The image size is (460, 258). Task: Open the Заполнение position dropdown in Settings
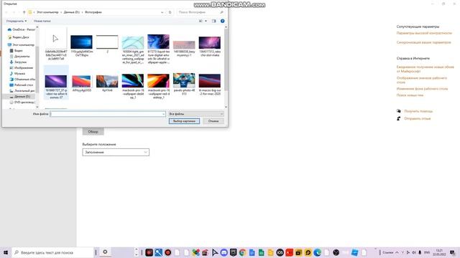[116, 152]
